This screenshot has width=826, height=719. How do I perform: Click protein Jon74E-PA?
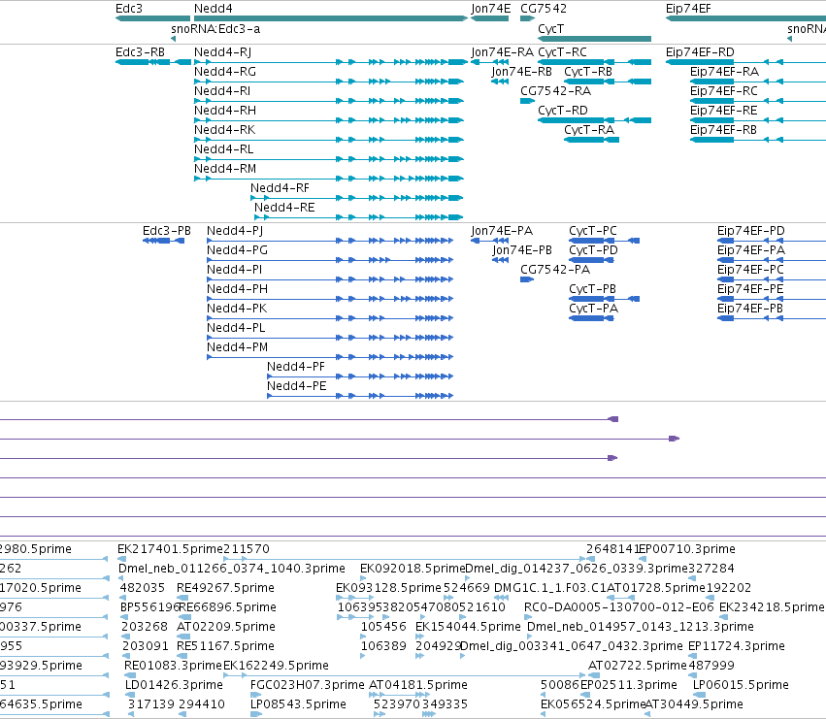coord(489,241)
